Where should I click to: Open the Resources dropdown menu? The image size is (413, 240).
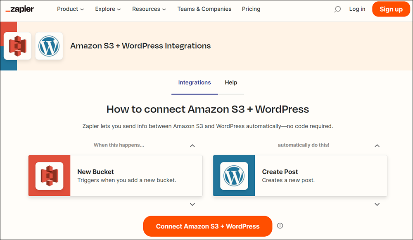[x=149, y=9]
